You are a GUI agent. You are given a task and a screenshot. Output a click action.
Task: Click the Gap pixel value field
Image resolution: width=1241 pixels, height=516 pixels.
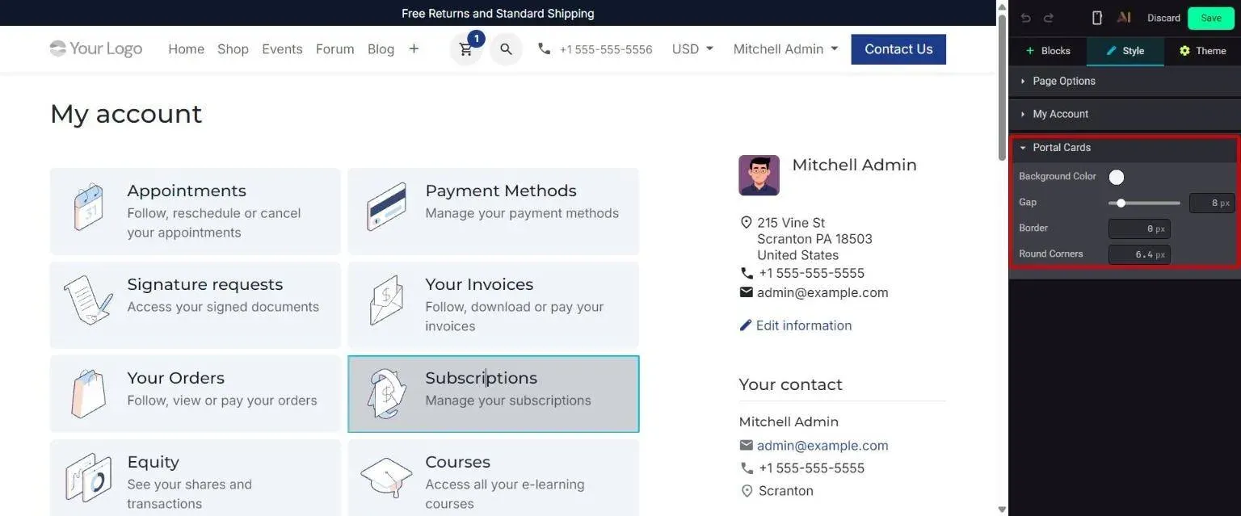(x=1212, y=203)
